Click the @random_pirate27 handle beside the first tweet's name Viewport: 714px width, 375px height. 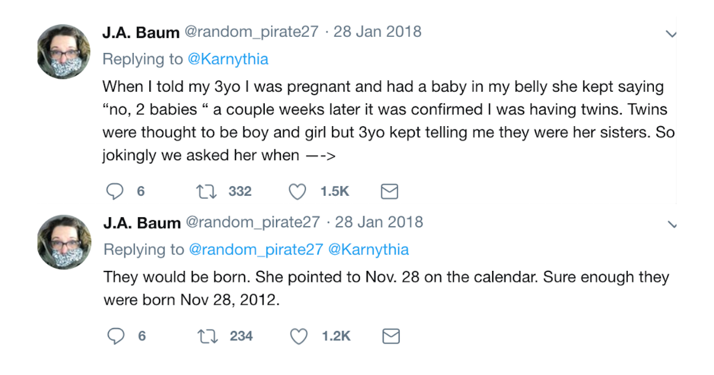252,32
